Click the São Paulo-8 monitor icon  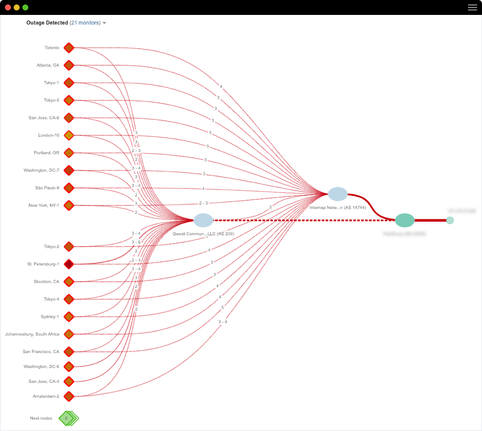point(69,188)
